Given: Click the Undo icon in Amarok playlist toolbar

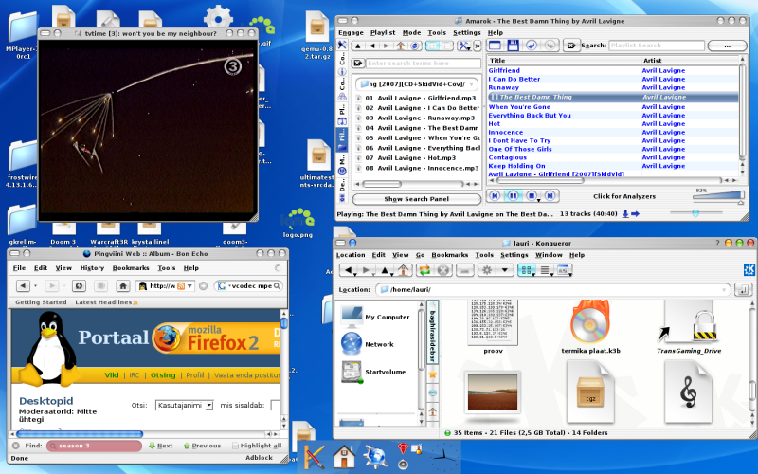Looking at the screenshot, I should (x=531, y=45).
